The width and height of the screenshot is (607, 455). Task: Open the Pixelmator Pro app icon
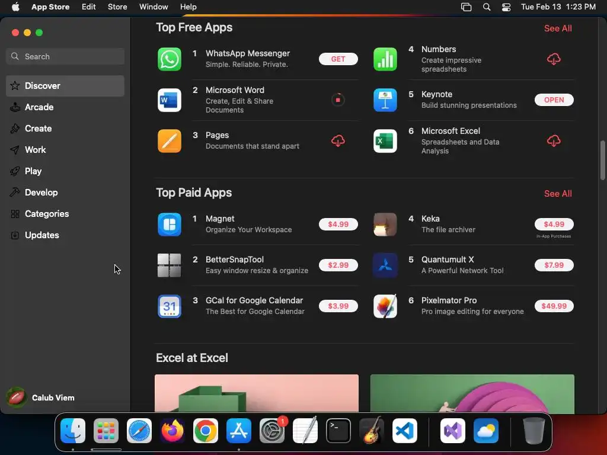tap(385, 306)
